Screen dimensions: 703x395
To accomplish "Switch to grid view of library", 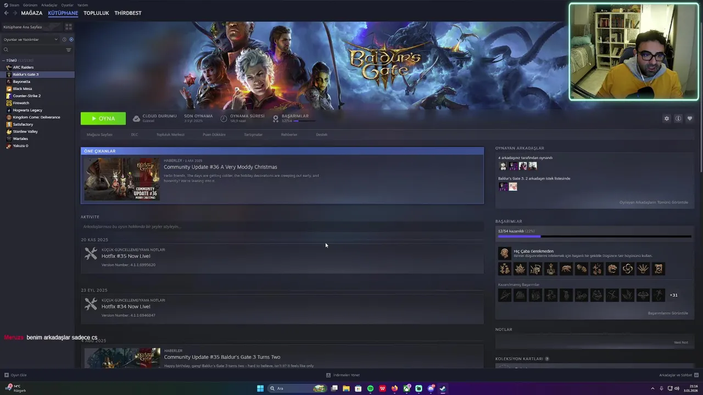I will pos(69,26).
